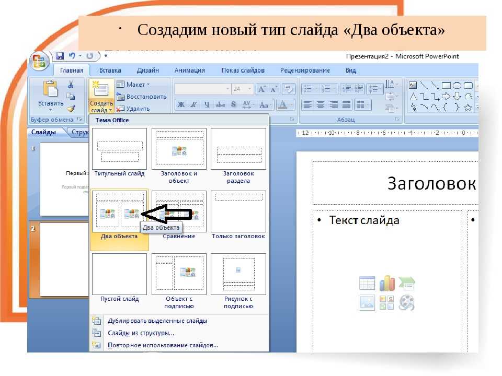Image resolution: width=502 pixels, height=376 pixels.
Task: Click the Office button orb
Action: tap(39, 61)
